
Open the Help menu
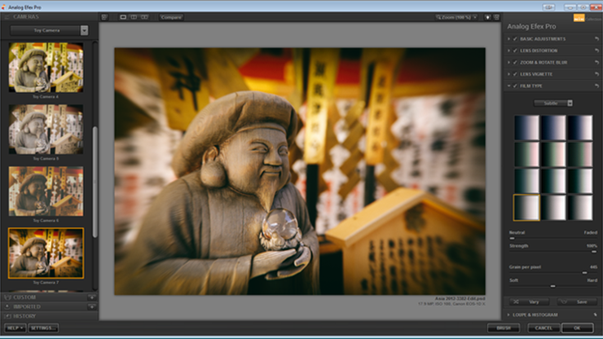(13, 328)
